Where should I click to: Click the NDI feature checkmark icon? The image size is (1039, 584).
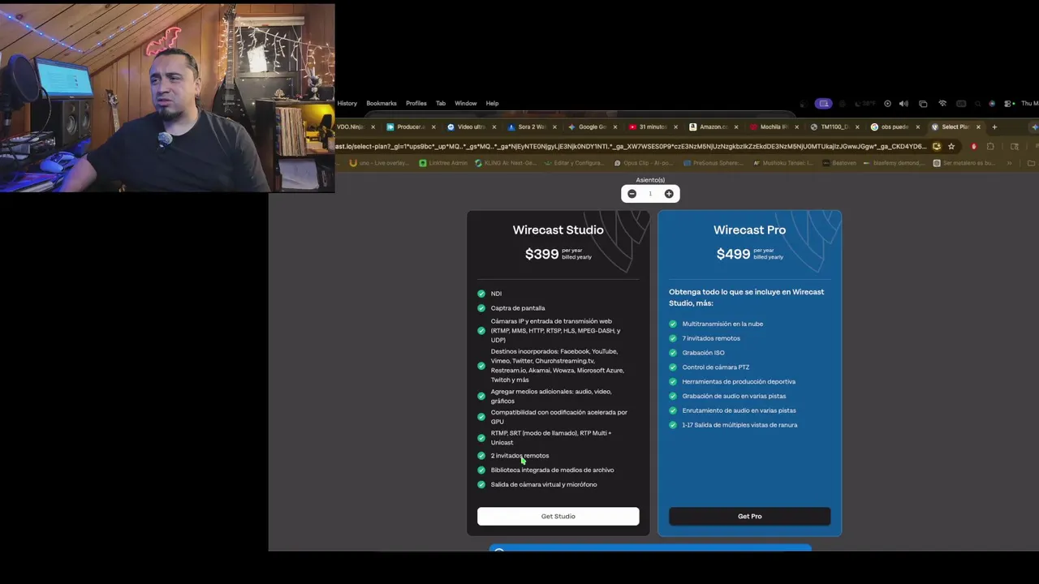(x=481, y=294)
